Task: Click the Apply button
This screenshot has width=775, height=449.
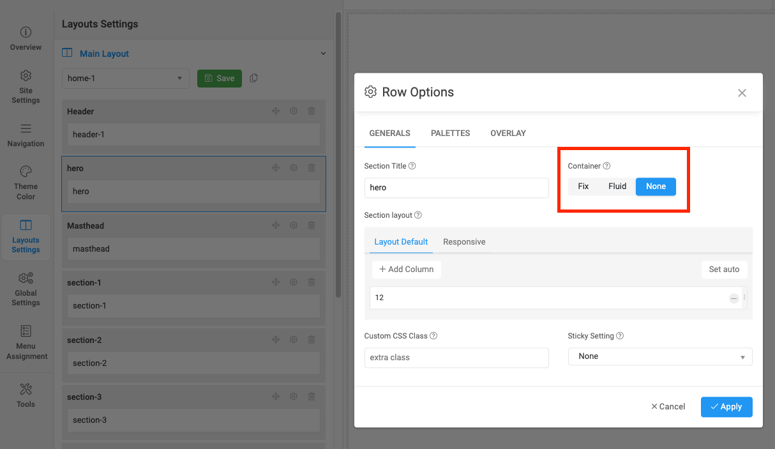Action: pyautogui.click(x=726, y=407)
